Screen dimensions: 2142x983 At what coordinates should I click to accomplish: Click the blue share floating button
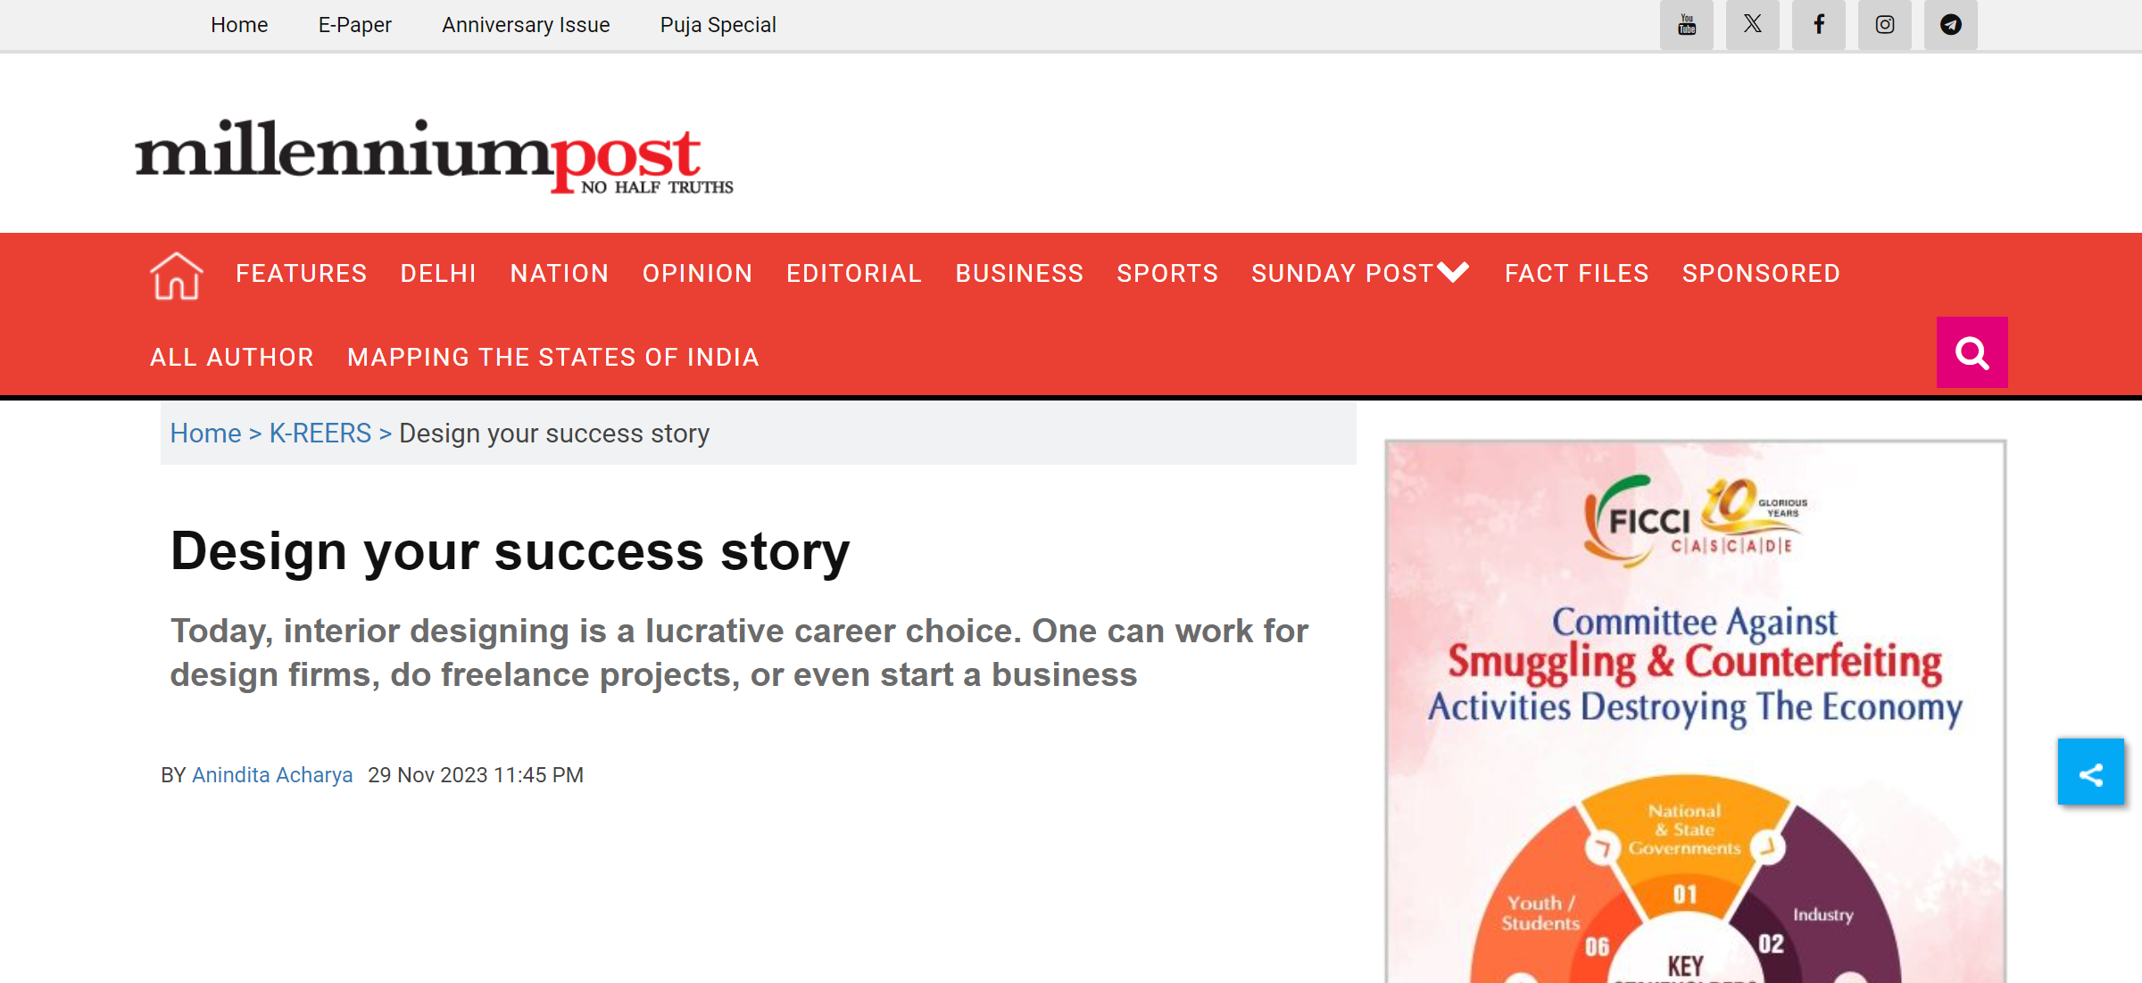coord(2090,772)
